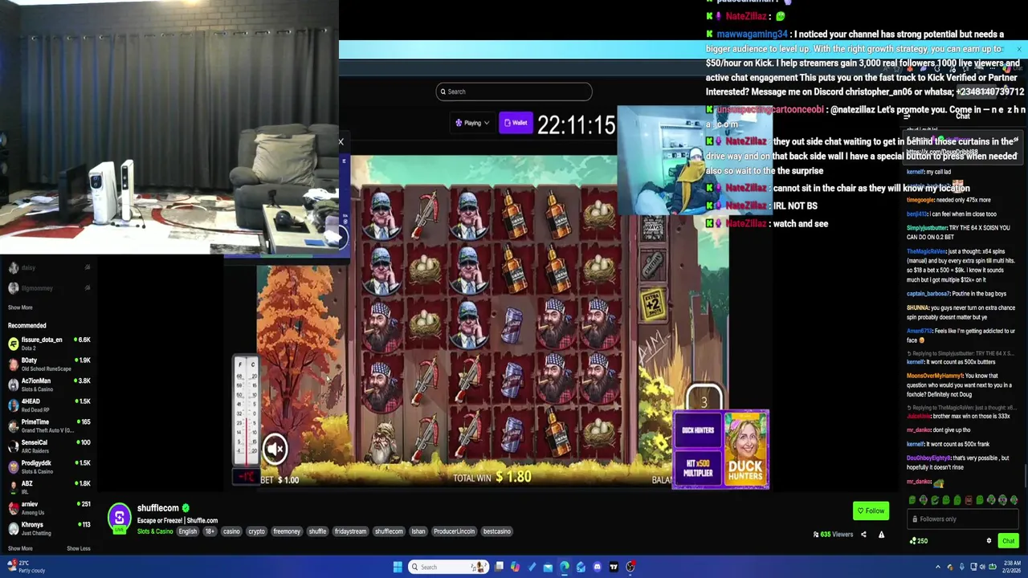Screen dimensions: 1028x578
Task: Click the Followers only chat input field
Action: pyautogui.click(x=963, y=519)
